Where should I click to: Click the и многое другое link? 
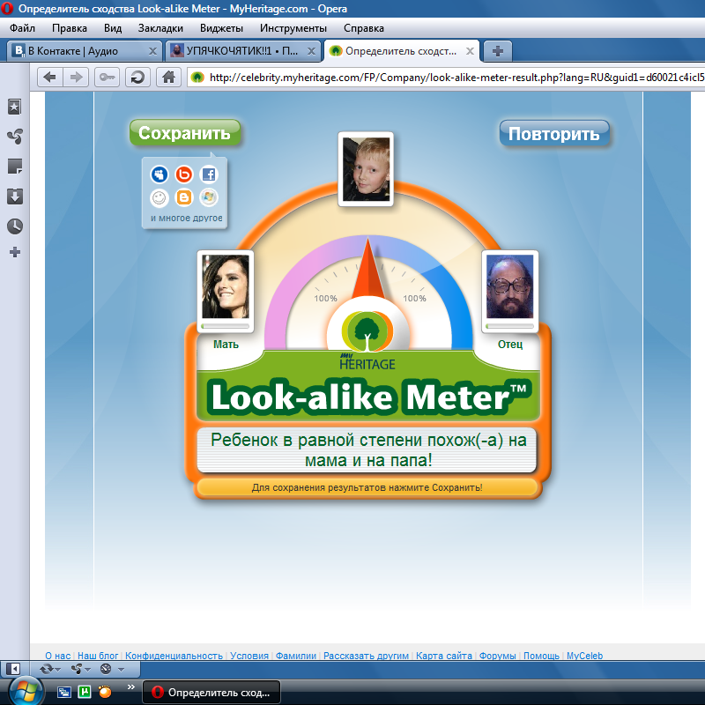(x=186, y=218)
